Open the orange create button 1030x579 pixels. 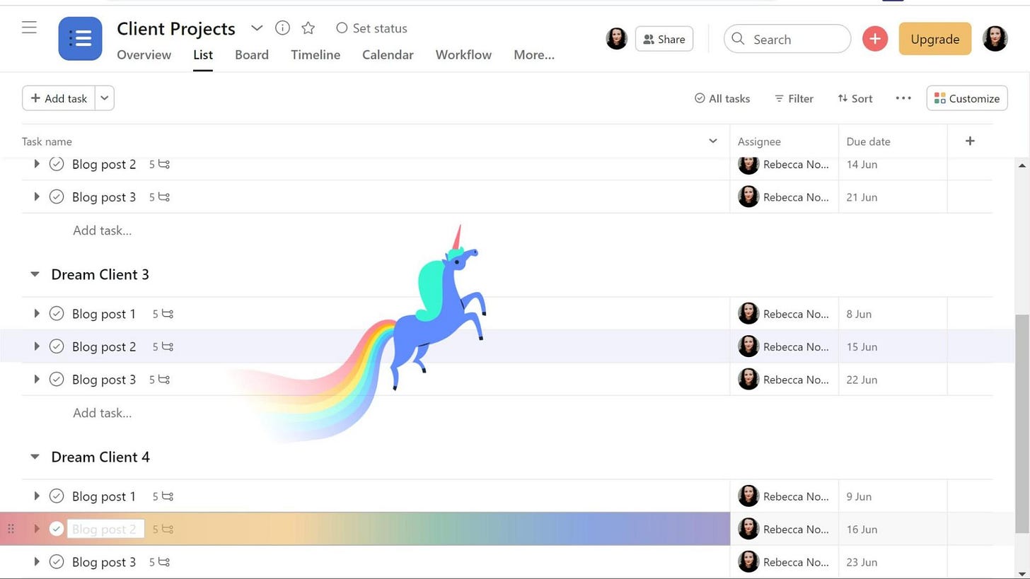tap(874, 39)
